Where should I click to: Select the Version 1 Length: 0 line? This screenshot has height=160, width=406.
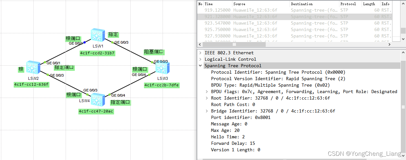click(x=236, y=150)
